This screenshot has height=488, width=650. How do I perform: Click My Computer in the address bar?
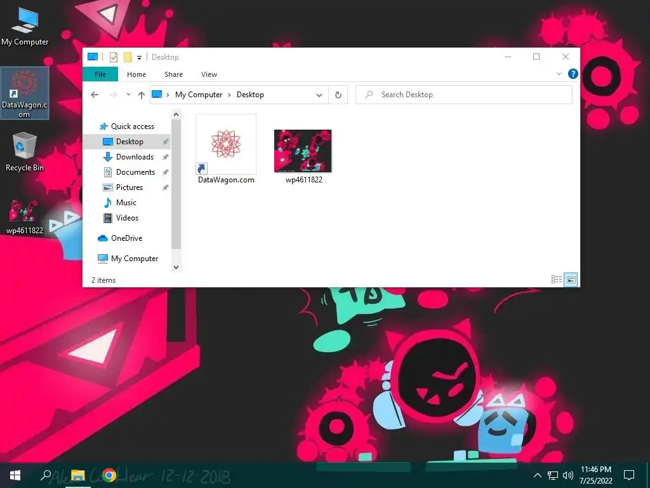coord(199,95)
